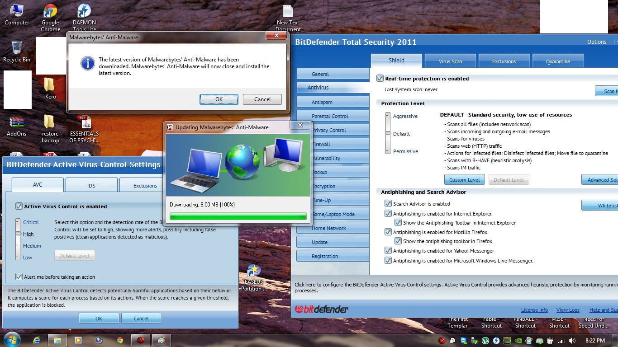Open the Update section in the sidebar

(333, 242)
